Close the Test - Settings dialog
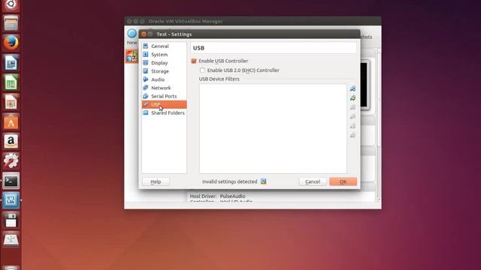Image resolution: width=481 pixels, height=270 pixels. (144, 34)
